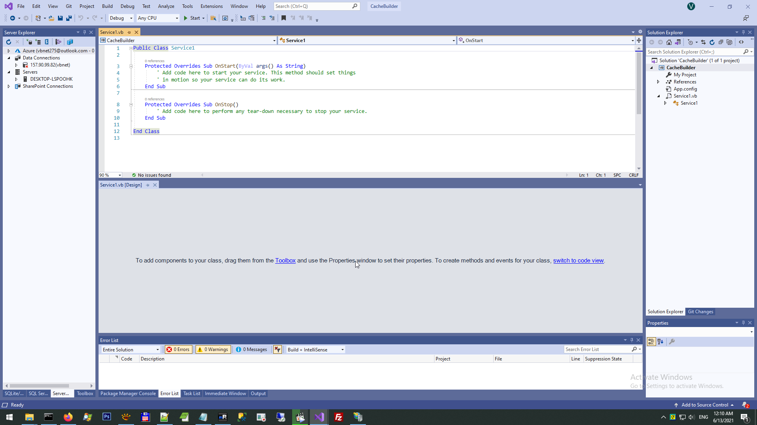The width and height of the screenshot is (757, 425).
Task: Click Sync with Active Document icon
Action: [x=703, y=42]
